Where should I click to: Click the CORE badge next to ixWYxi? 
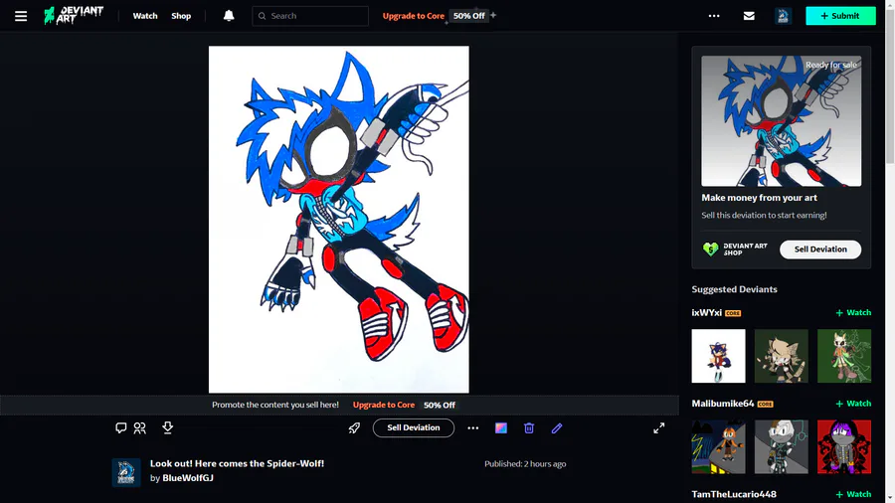pyautogui.click(x=733, y=313)
